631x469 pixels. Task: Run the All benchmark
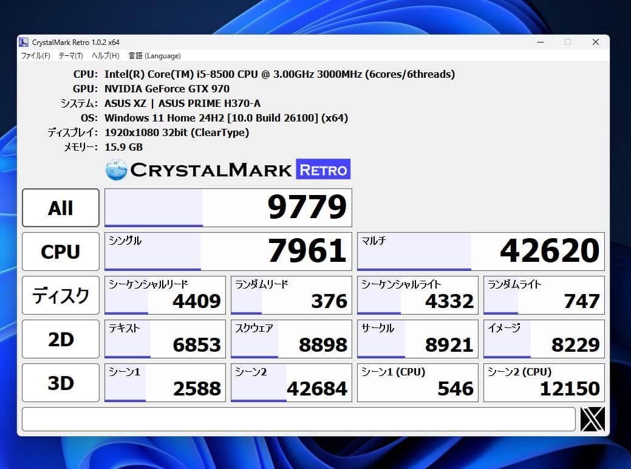click(60, 207)
